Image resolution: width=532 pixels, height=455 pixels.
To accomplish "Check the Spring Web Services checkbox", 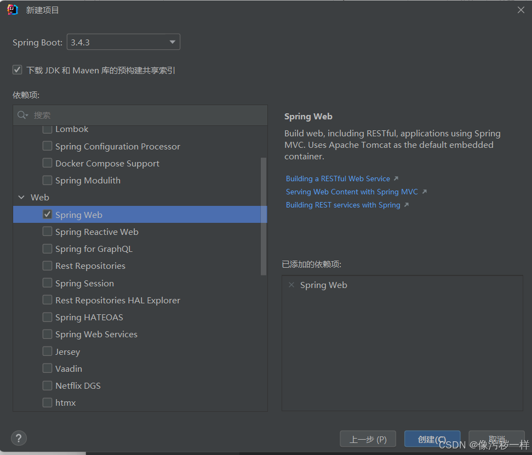I will [47, 334].
